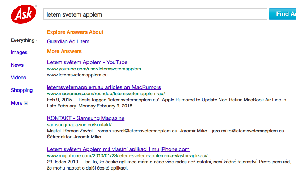This screenshot has height=176, width=296.
Task: Visit the samsungmagazine.eu/kontakt URL
Action: (80, 124)
